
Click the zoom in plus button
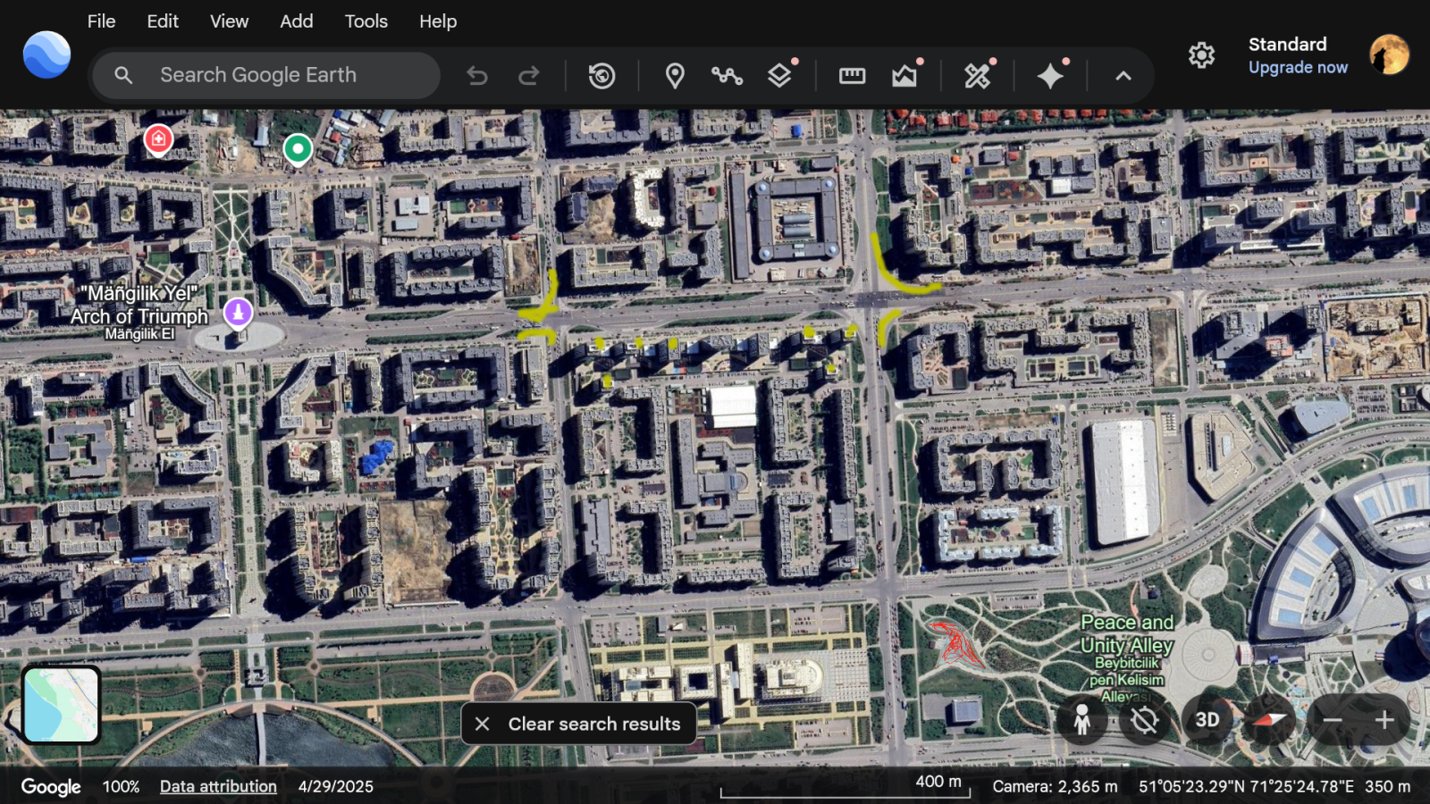pyautogui.click(x=1384, y=720)
